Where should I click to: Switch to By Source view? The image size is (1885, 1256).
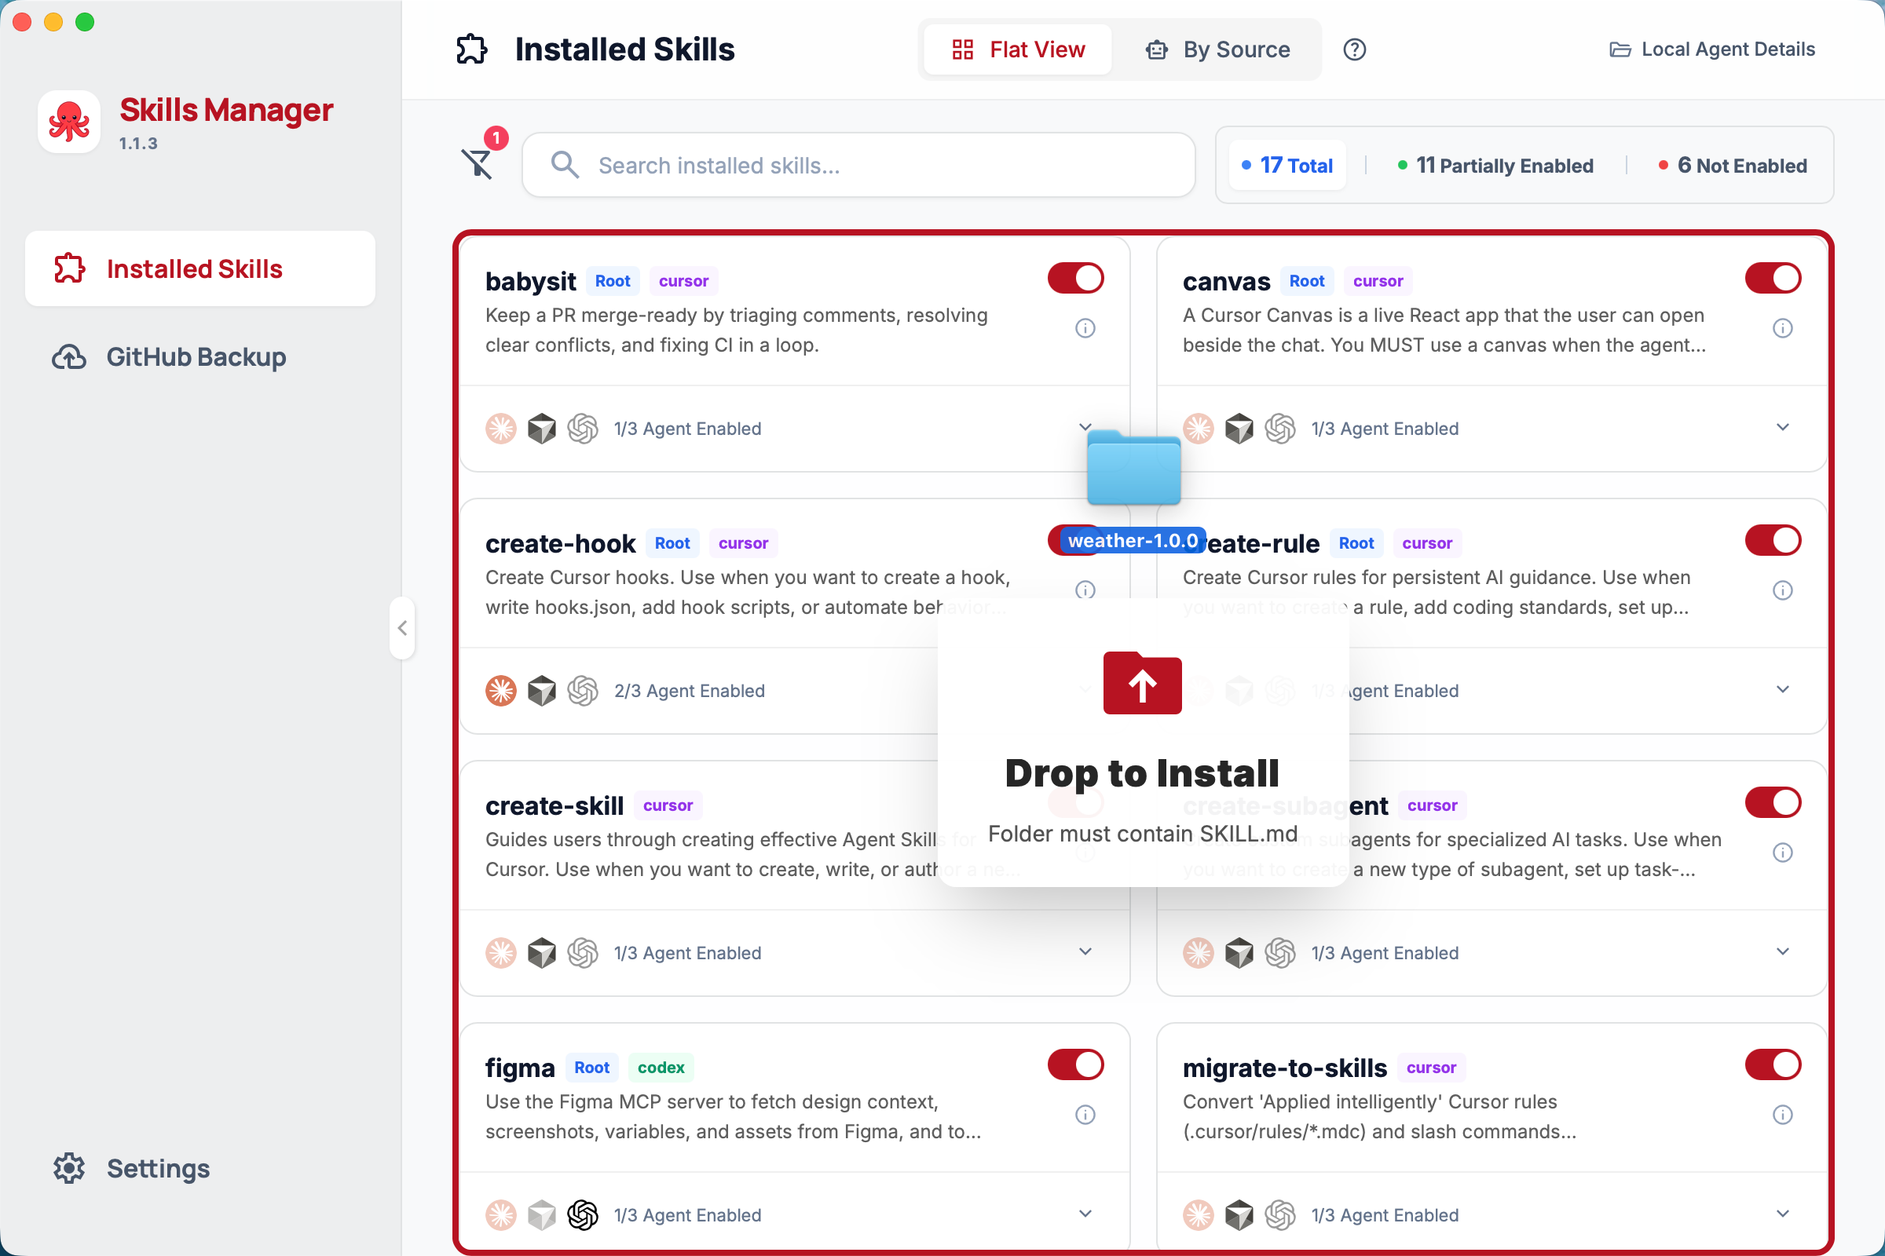coord(1219,49)
